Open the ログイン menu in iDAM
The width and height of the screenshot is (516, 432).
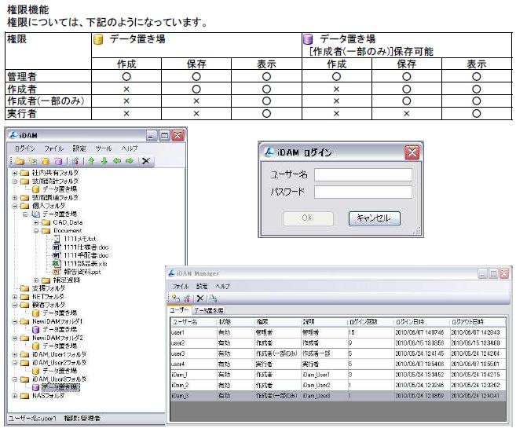24,148
